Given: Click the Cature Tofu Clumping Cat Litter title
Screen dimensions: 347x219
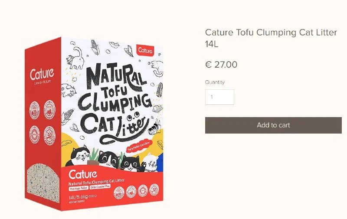Looking at the screenshot, I should tap(271, 38).
